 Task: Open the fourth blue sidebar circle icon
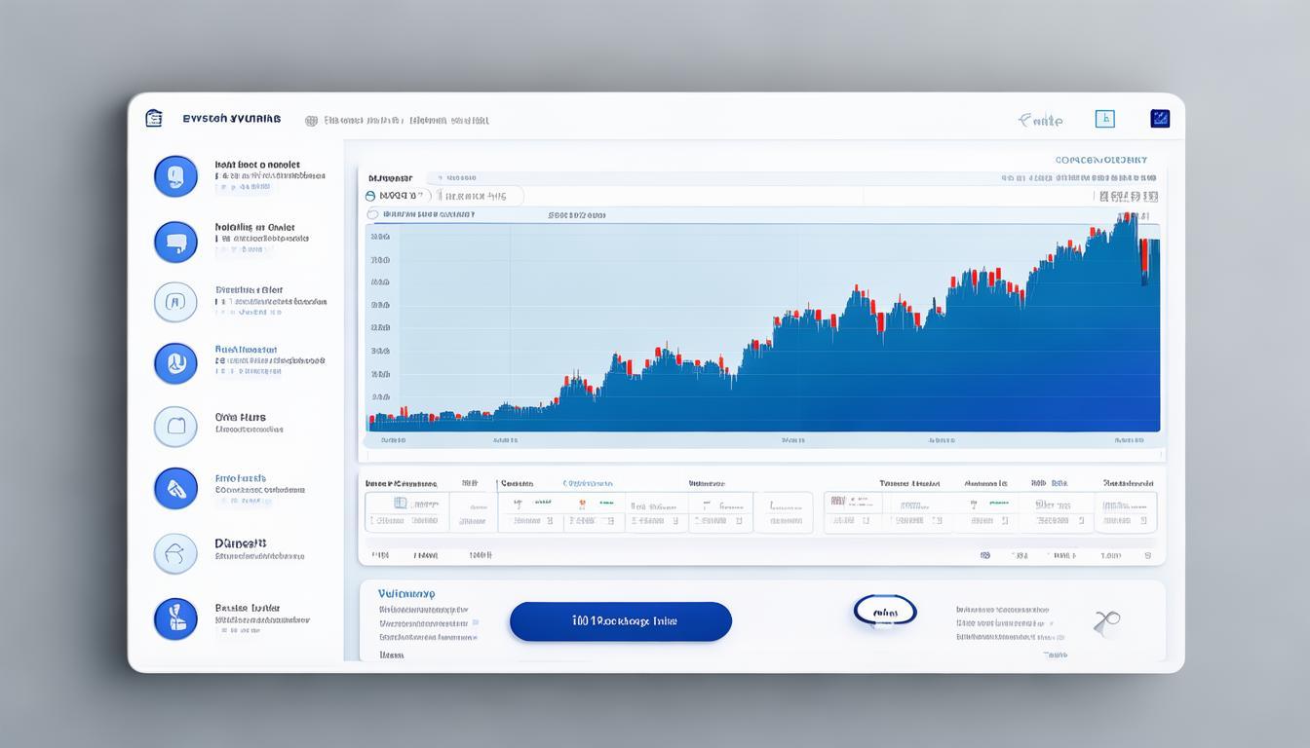click(175, 363)
